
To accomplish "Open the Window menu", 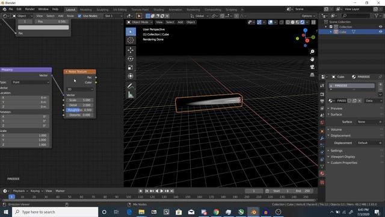I will (43, 9).
